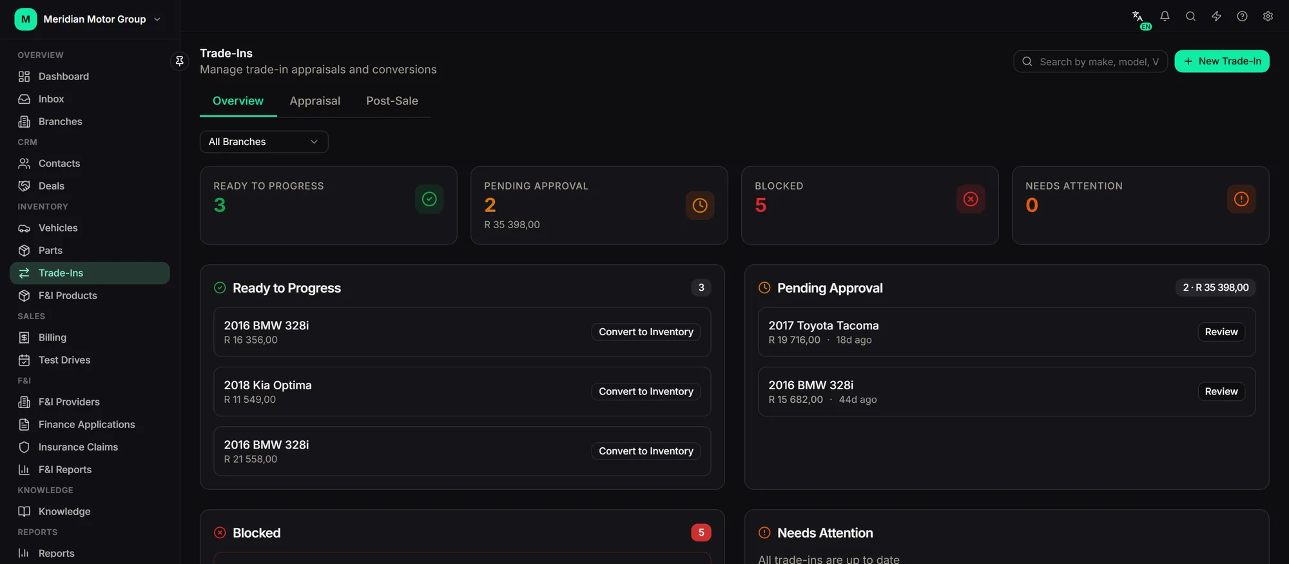Open Finance Applications in sidebar
This screenshot has width=1289, height=564.
[x=90, y=424]
